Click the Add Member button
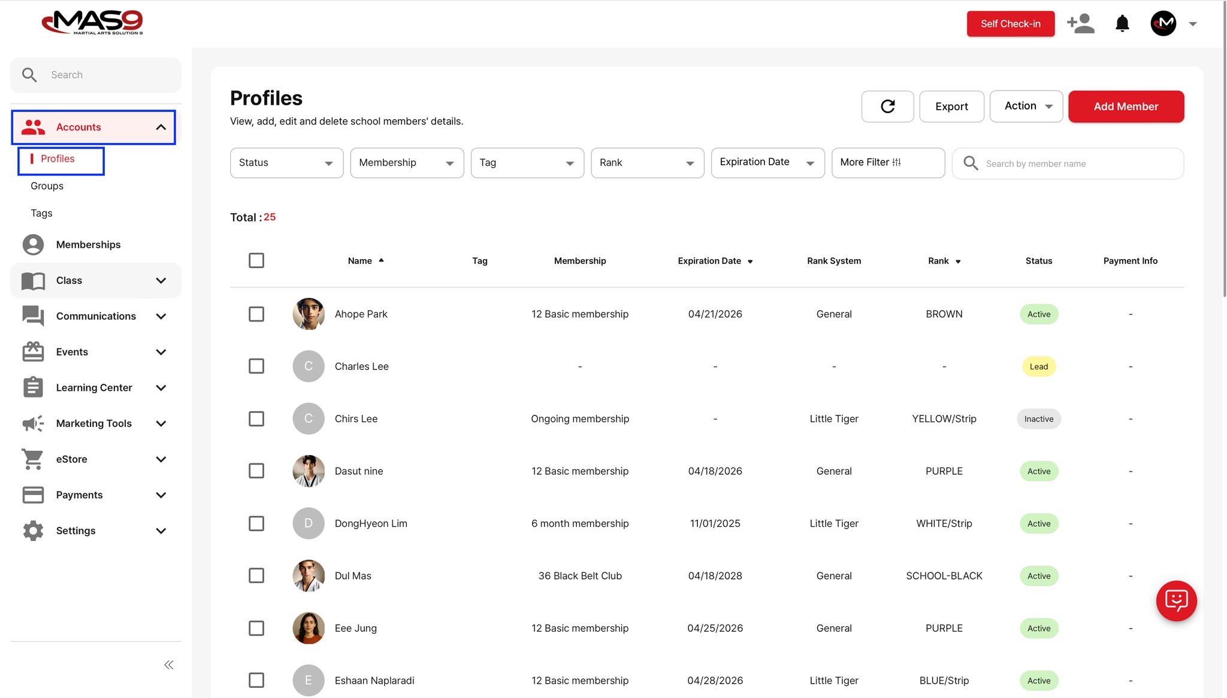This screenshot has width=1227, height=698. coord(1126,107)
